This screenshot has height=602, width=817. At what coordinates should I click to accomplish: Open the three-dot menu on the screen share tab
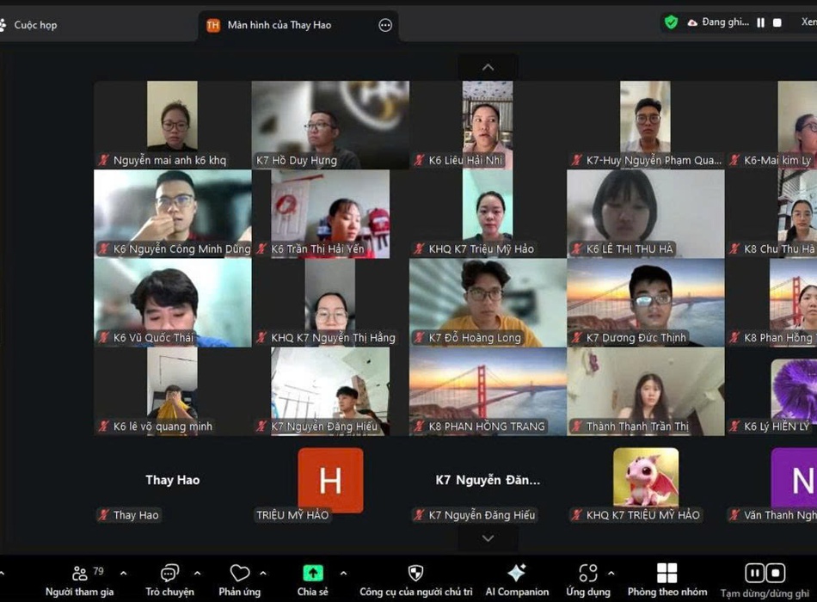tap(385, 25)
